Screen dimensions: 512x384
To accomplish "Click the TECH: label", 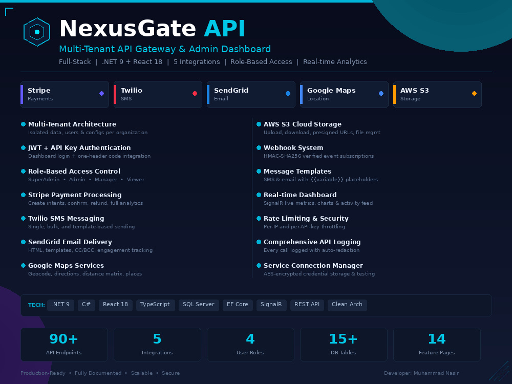I will click(36, 305).
